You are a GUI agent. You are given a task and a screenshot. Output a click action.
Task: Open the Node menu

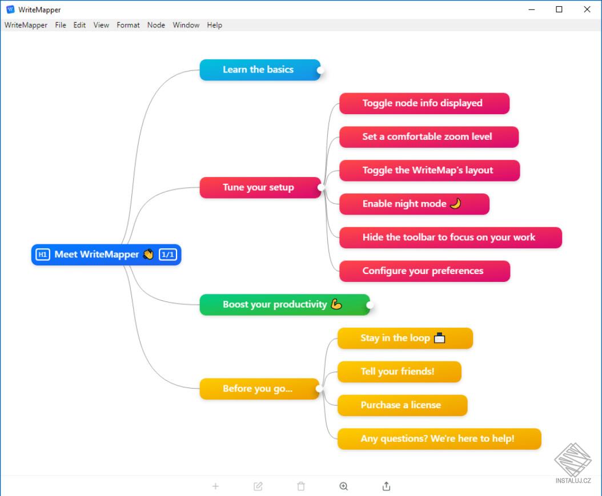point(156,25)
